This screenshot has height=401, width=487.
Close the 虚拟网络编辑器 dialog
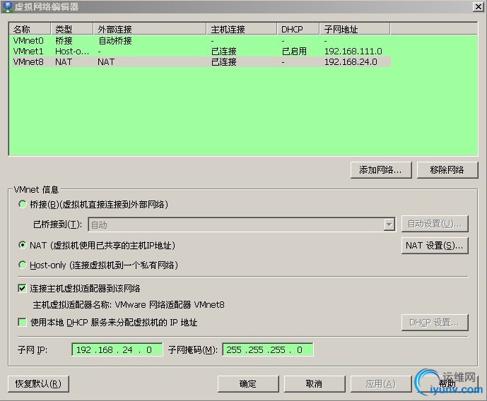(478, 6)
